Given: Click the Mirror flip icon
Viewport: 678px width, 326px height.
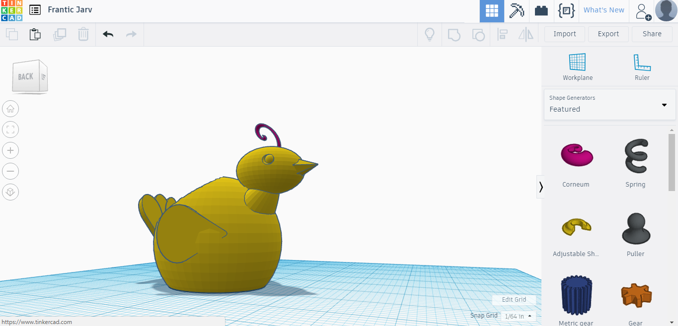Looking at the screenshot, I should [526, 34].
